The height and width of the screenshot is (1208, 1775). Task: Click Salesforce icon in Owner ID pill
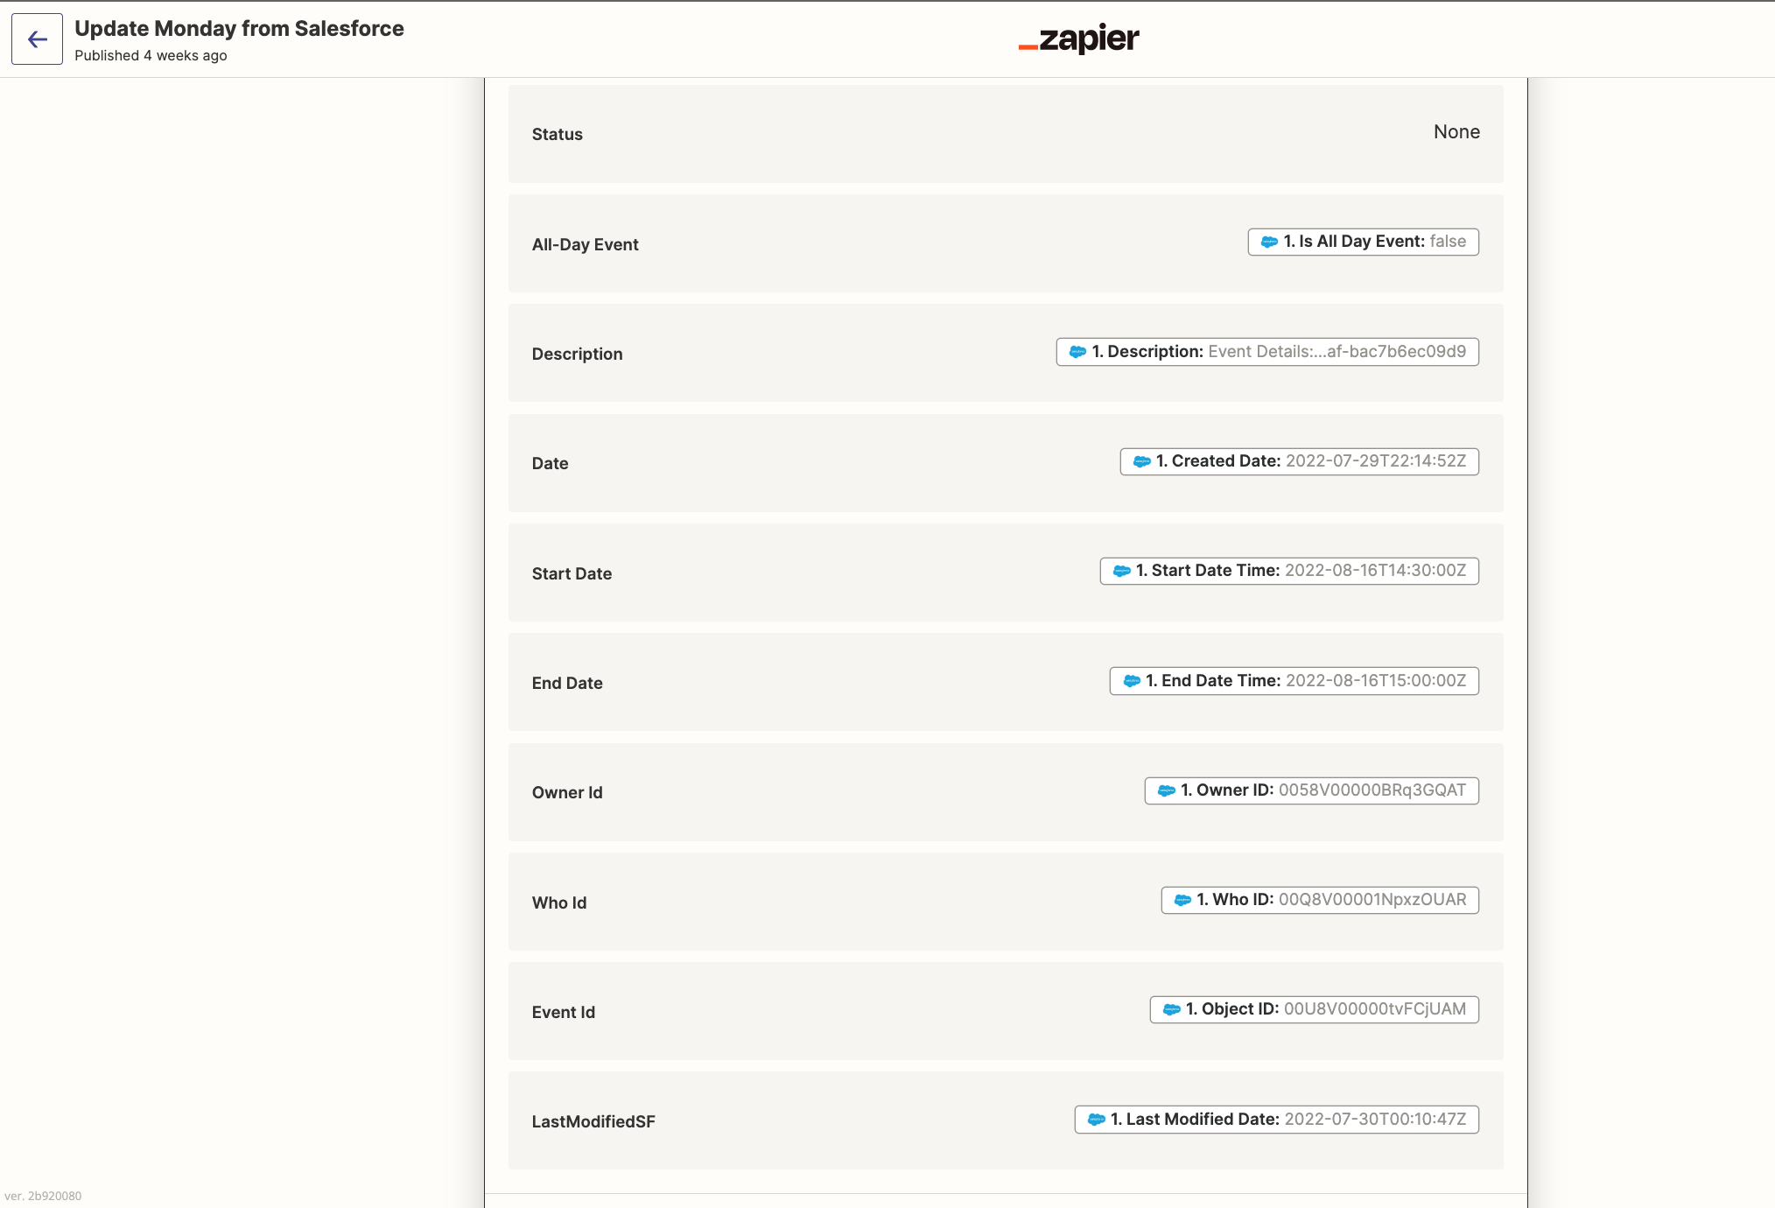pyautogui.click(x=1166, y=791)
